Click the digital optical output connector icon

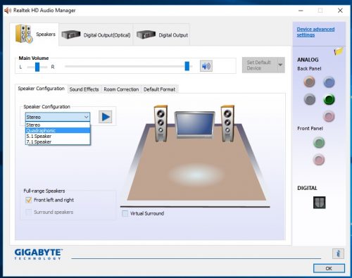[320, 203]
